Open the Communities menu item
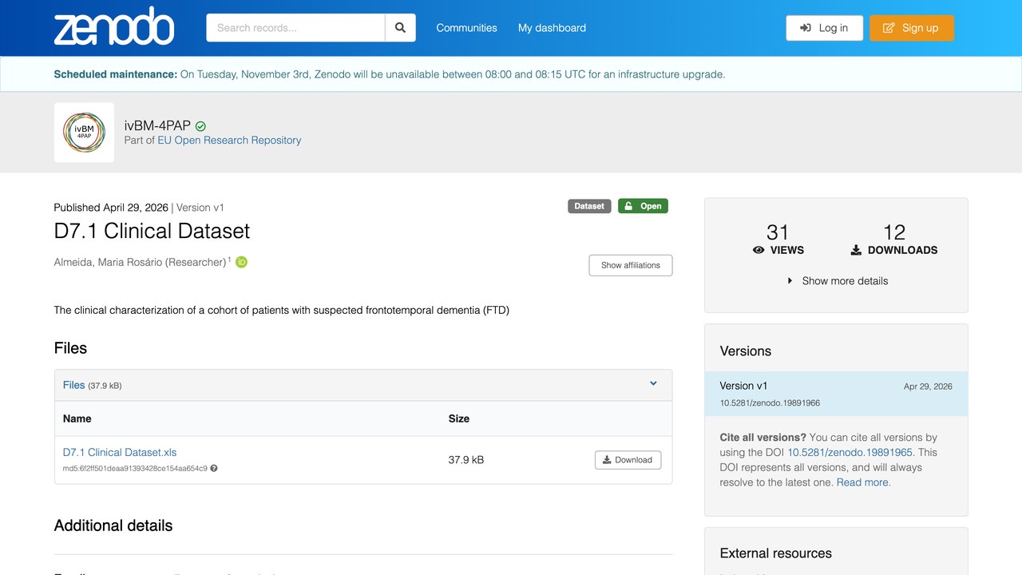This screenshot has width=1022, height=575. pos(466,28)
